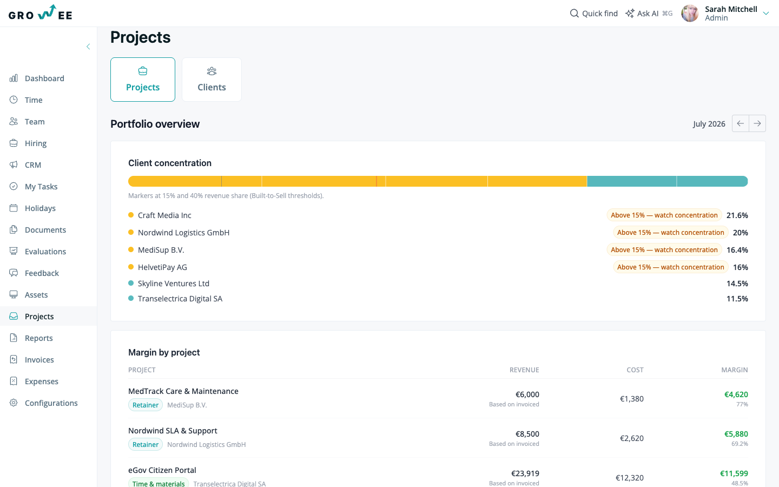Open the MedTrack Care & Maintenance project

click(x=183, y=391)
